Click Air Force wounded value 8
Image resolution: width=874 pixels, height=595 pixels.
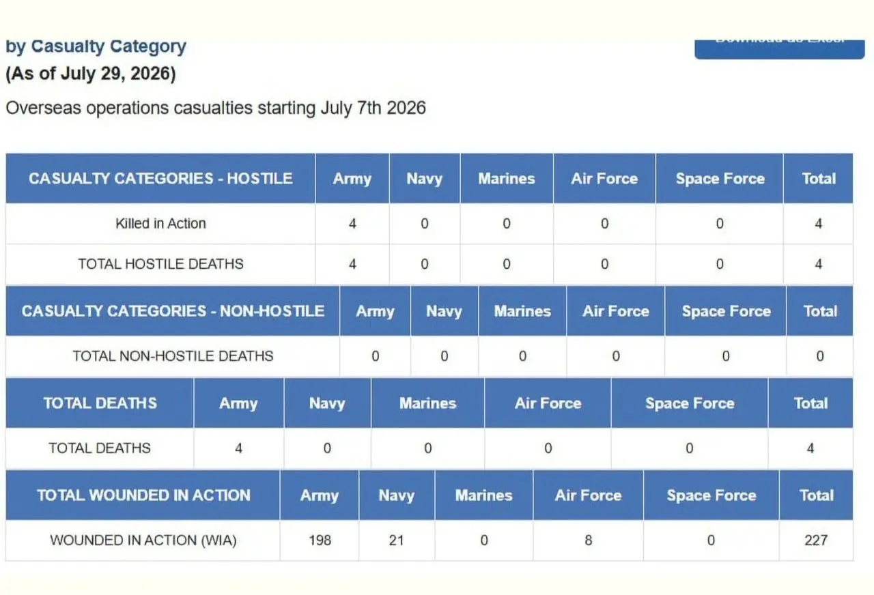(588, 540)
